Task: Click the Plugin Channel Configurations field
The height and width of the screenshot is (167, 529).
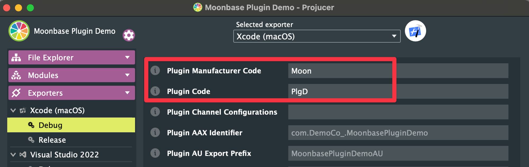Action: (x=398, y=112)
